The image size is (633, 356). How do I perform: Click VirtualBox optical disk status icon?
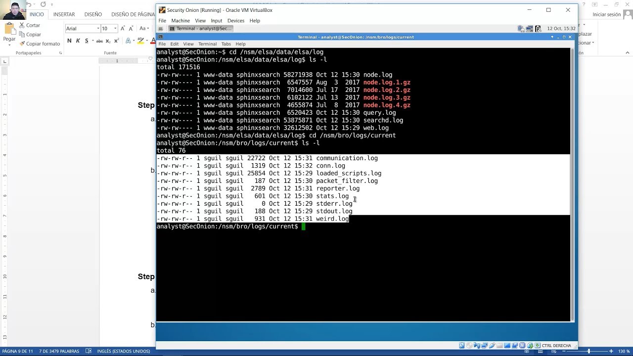(469, 346)
